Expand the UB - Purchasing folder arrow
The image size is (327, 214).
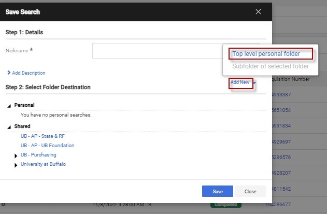click(16, 155)
